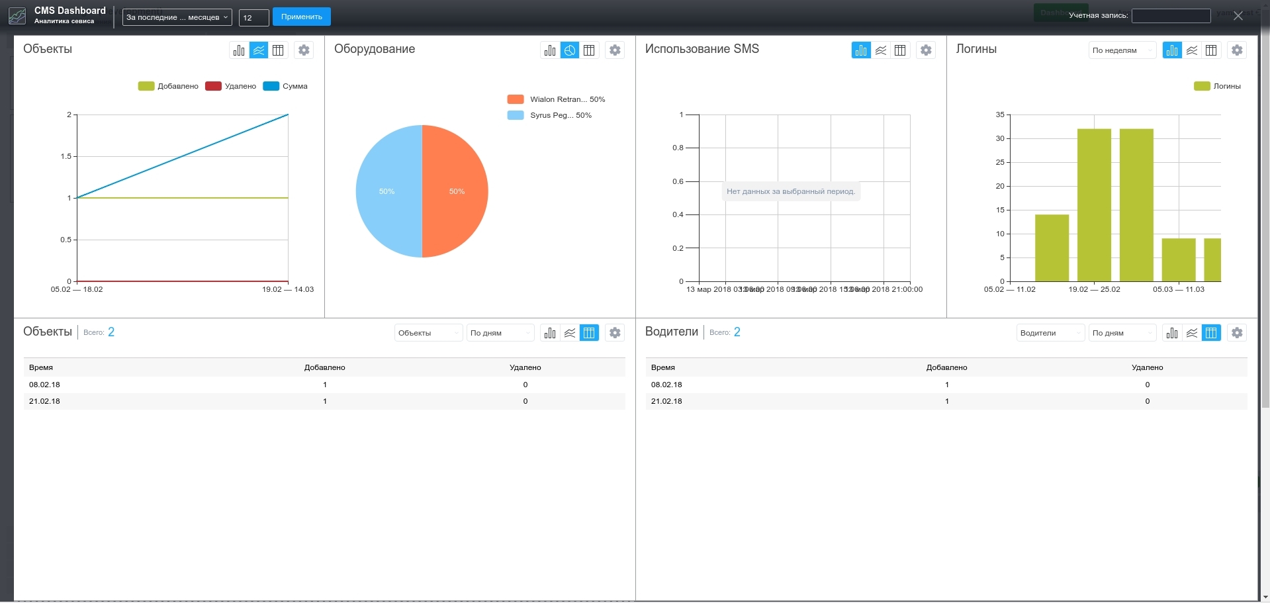Open the По дням dropdown for the Водители table
Viewport: 1270px width, 603px height.
click(1122, 333)
